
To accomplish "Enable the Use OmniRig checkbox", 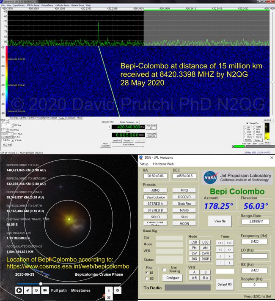I will pyautogui.click(x=164, y=270).
